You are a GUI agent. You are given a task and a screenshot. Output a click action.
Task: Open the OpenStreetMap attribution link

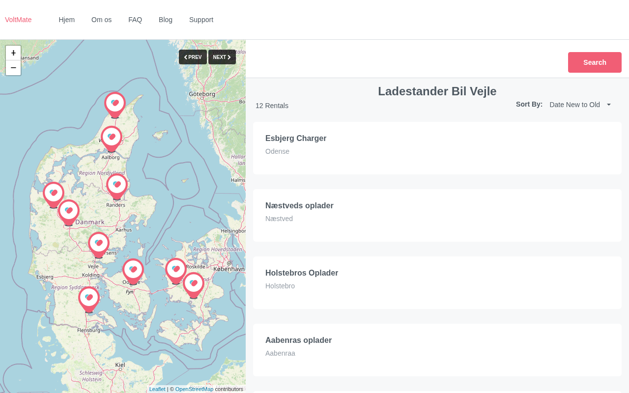194,389
